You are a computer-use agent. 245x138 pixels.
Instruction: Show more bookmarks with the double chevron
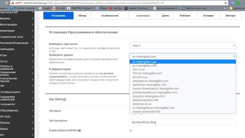coord(225,8)
